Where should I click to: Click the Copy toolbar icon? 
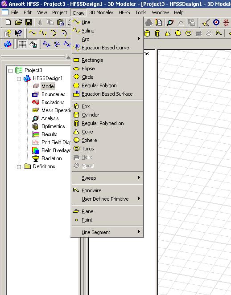50,22
